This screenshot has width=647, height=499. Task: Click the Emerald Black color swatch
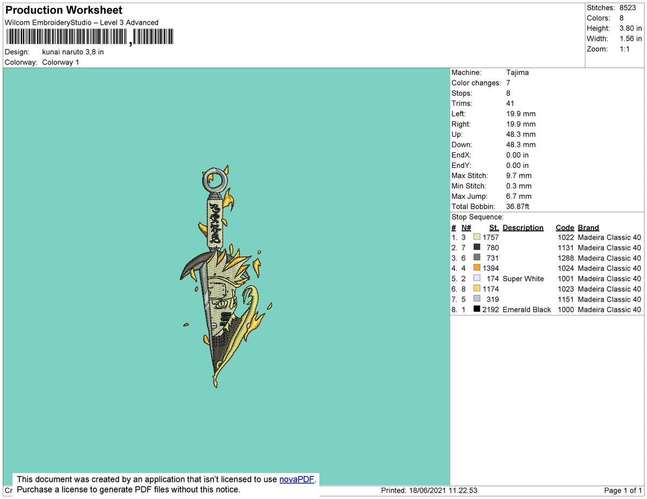tap(477, 309)
